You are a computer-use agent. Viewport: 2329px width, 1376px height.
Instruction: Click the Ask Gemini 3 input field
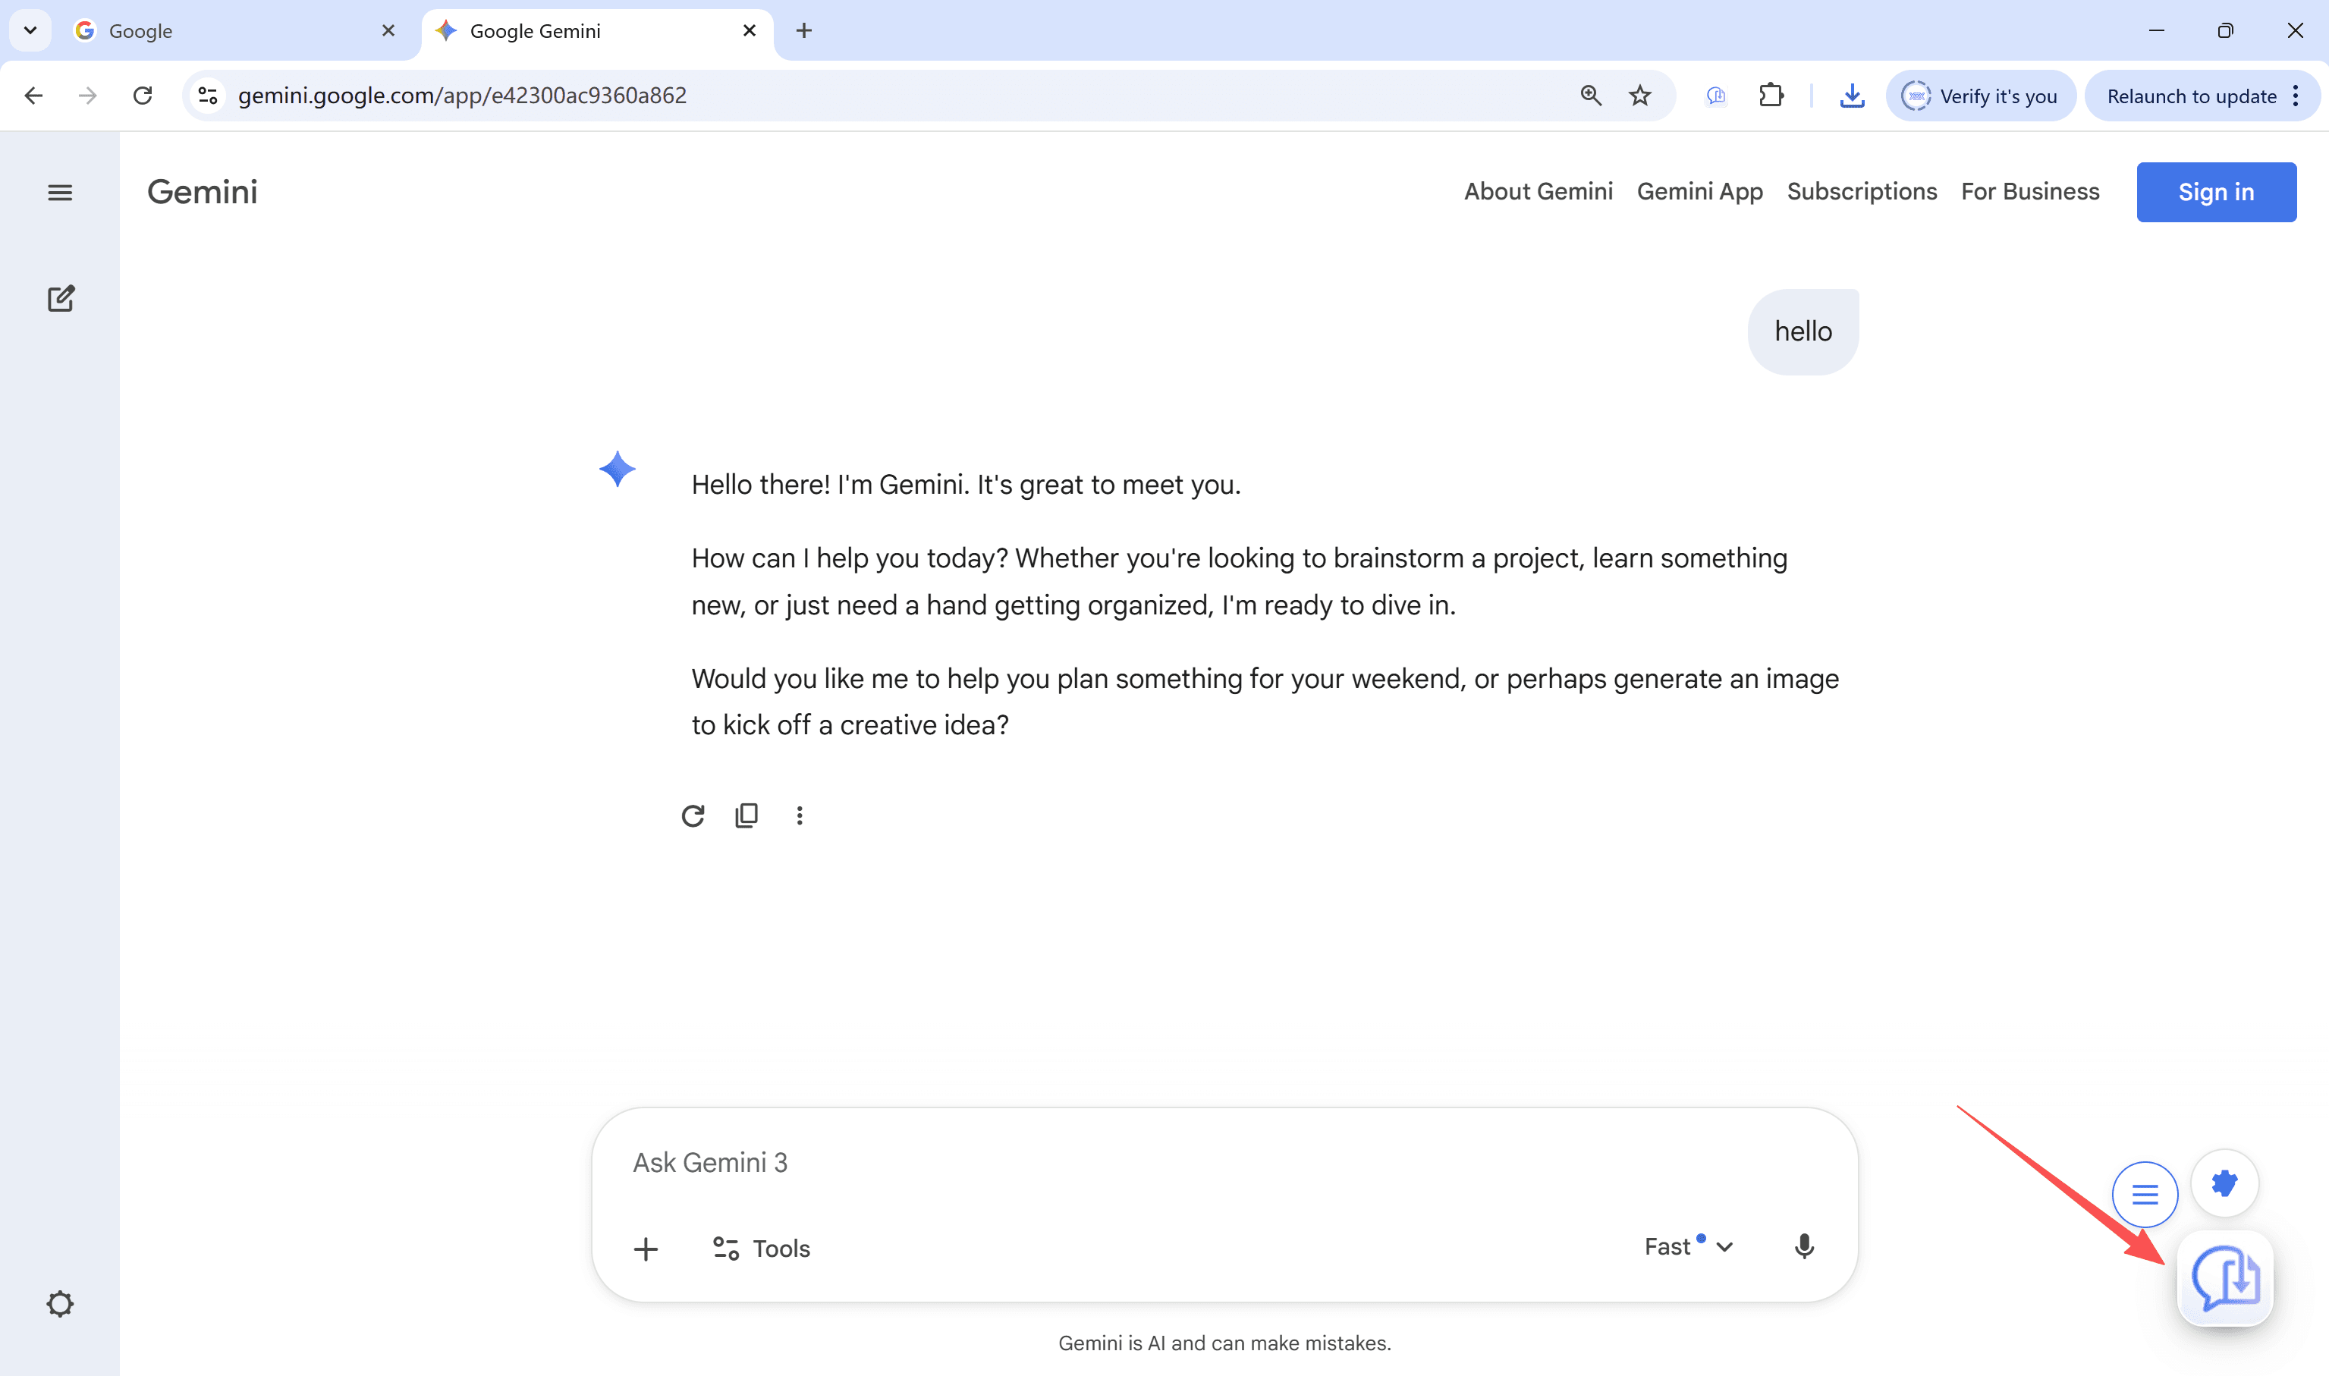tap(1113, 1163)
